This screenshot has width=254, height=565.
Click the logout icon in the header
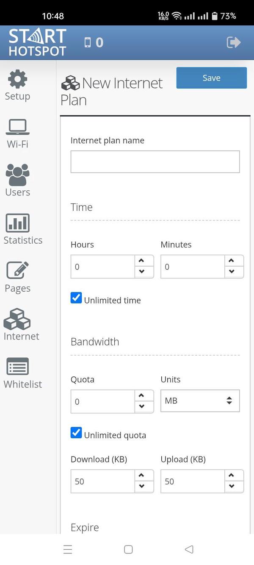pyautogui.click(x=233, y=42)
